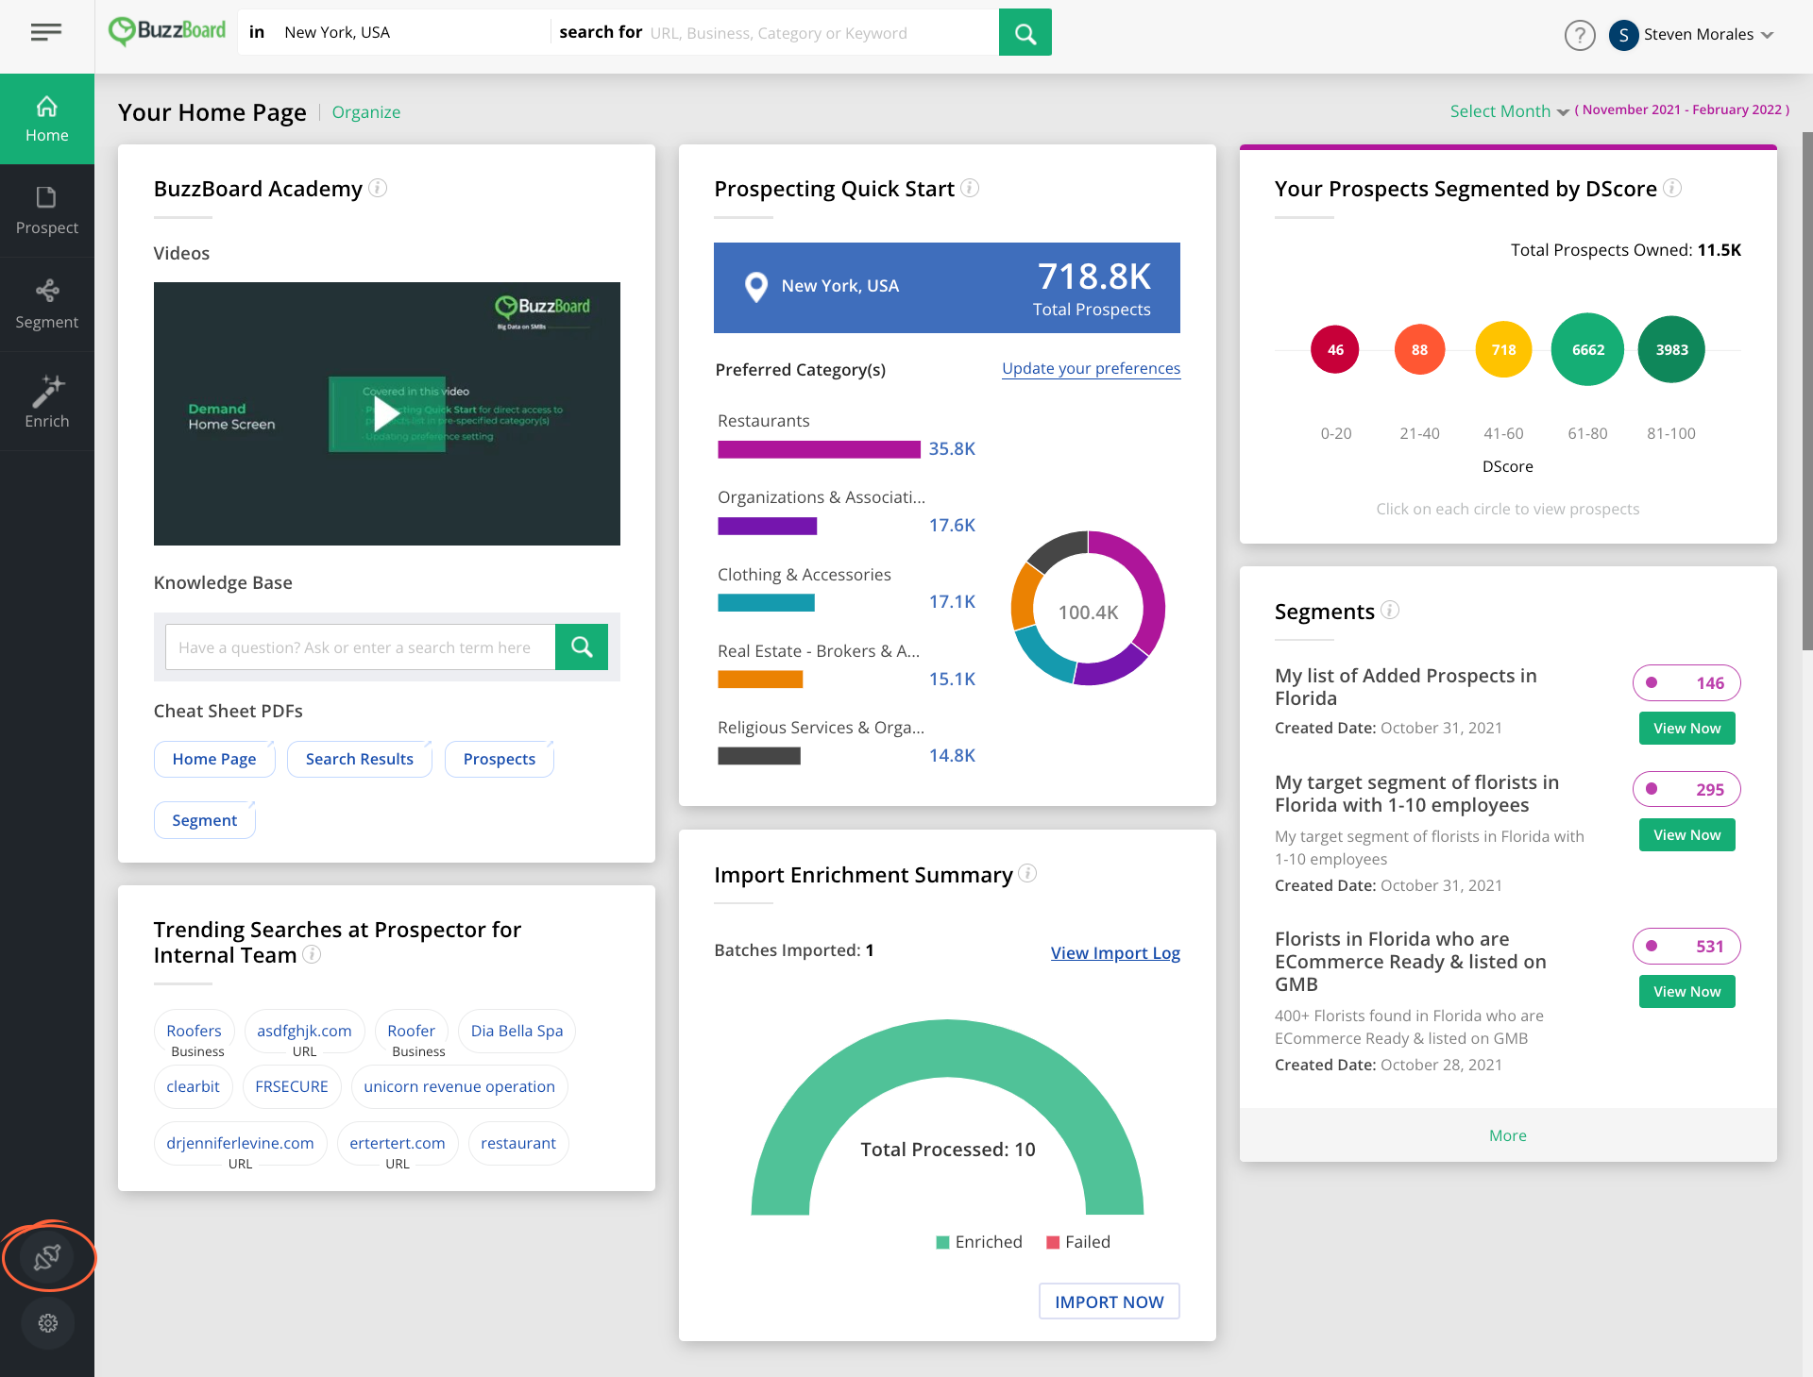1813x1377 pixels.
Task: Click the clearbit trending search tag
Action: 193,1086
